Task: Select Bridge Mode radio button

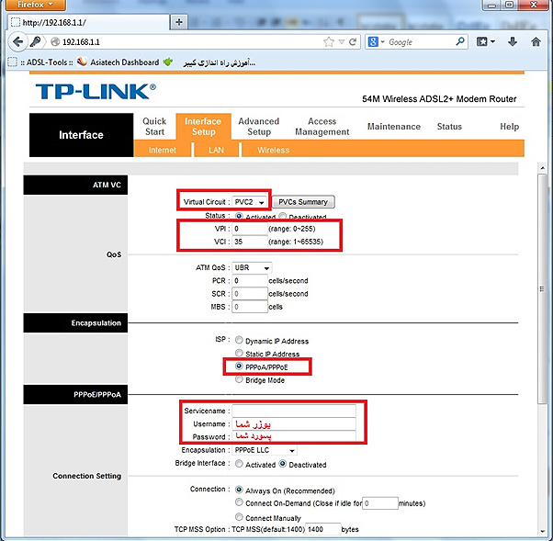Action: click(x=239, y=379)
